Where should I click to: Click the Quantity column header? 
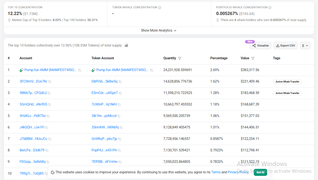(x=169, y=58)
